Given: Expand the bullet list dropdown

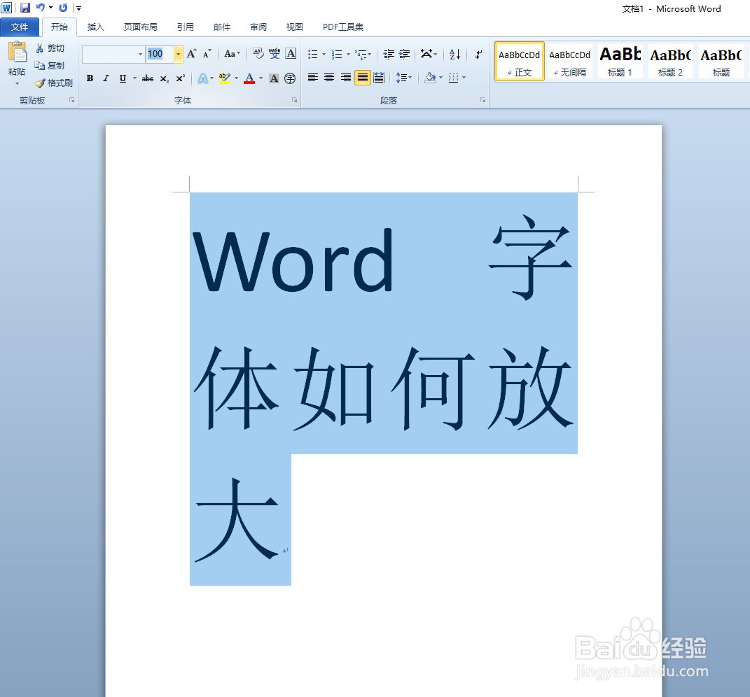Looking at the screenshot, I should [324, 55].
